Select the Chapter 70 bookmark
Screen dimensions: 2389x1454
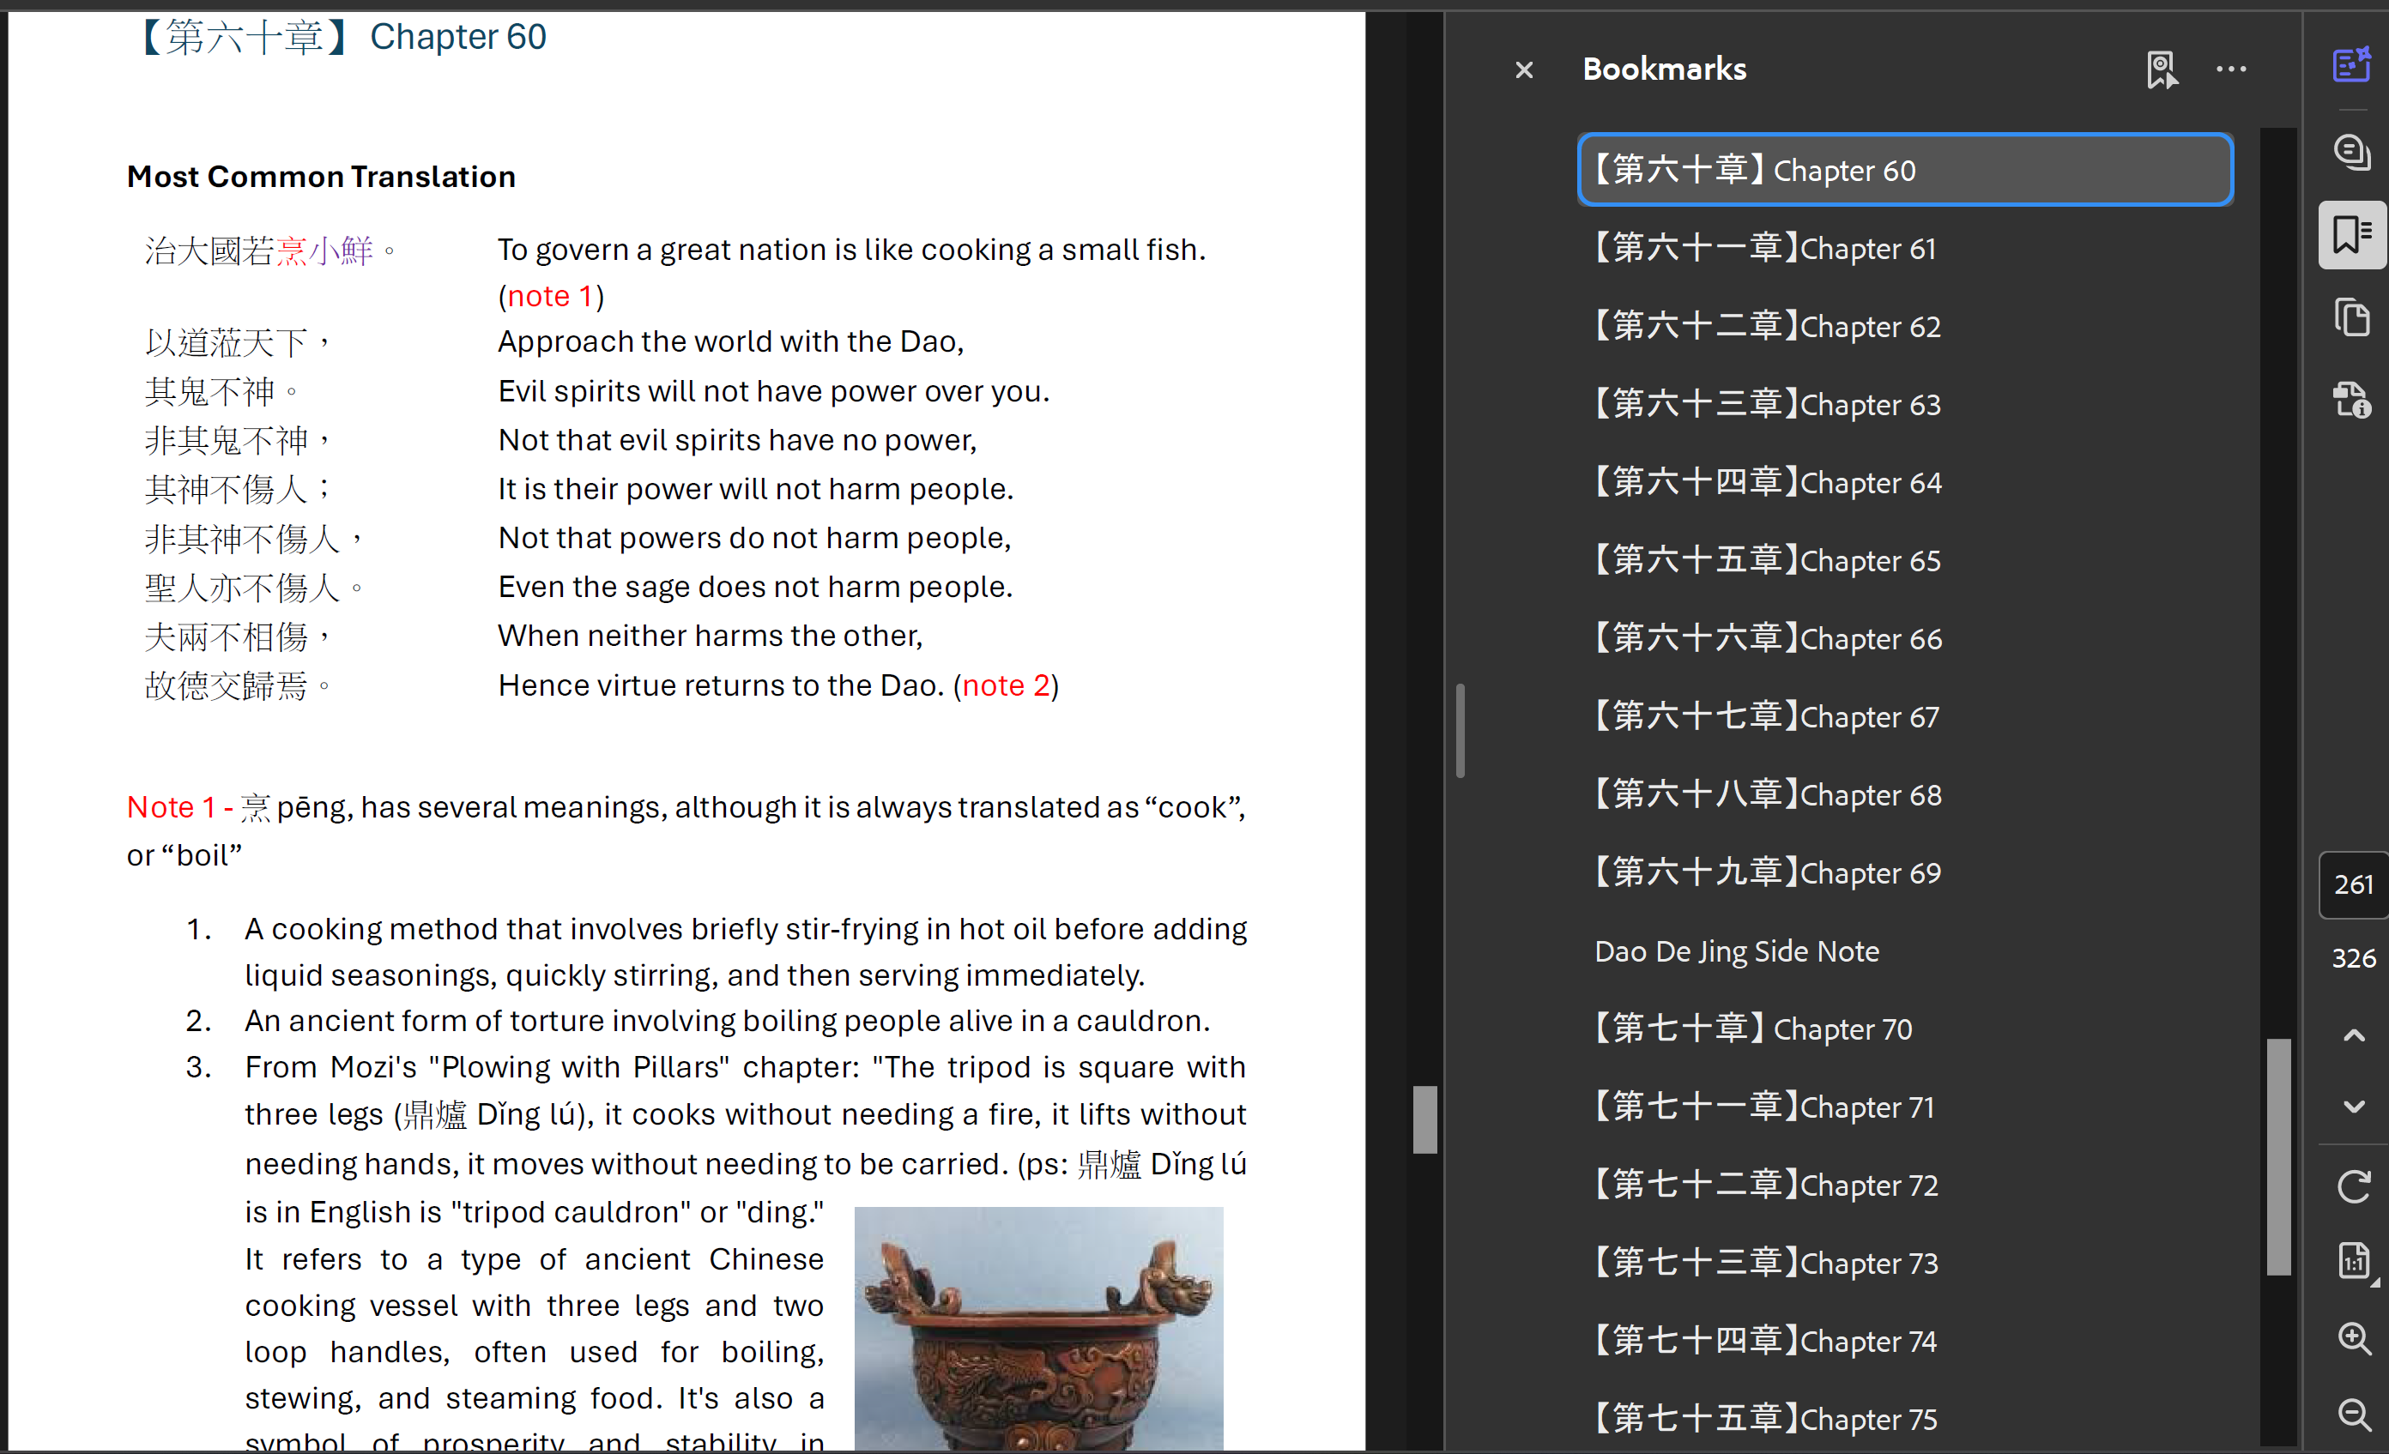pyautogui.click(x=1753, y=1029)
